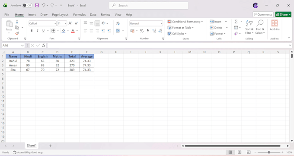Select the Format Painter brush
294x156 pixels.
point(17,33)
